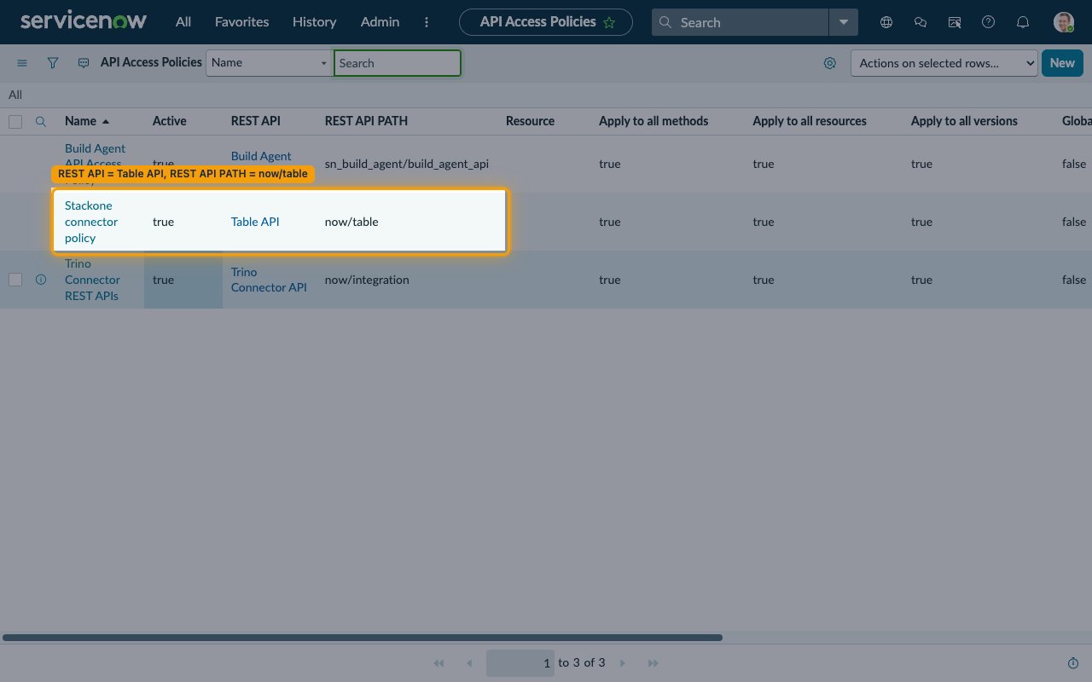
Task: Open the History menu
Action: point(314,22)
